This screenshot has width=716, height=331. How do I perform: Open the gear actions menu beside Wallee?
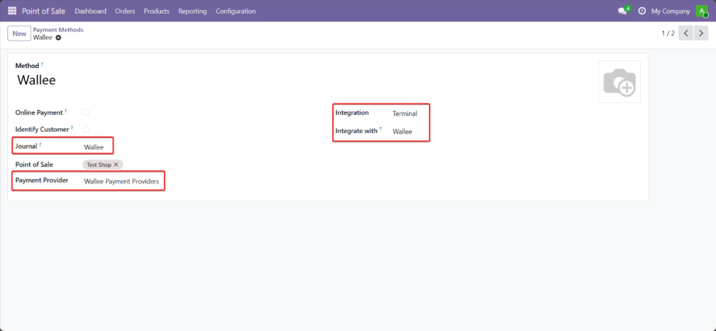tap(59, 38)
